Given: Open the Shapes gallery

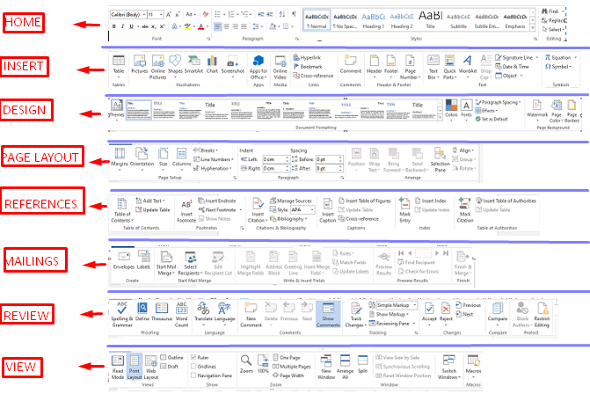Looking at the screenshot, I should 175,64.
